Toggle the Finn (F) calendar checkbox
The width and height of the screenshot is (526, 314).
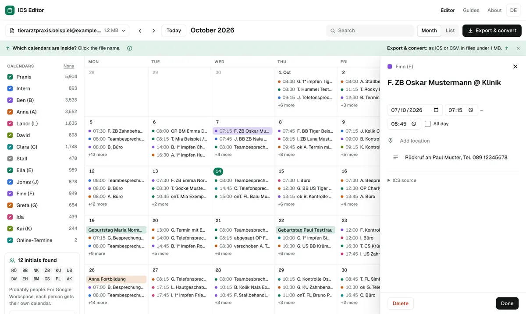pyautogui.click(x=10, y=194)
